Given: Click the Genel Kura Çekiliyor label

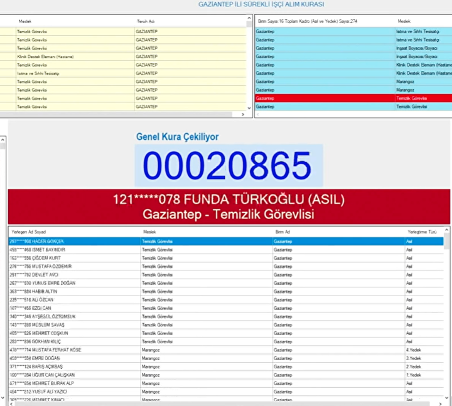Looking at the screenshot, I should [177, 137].
